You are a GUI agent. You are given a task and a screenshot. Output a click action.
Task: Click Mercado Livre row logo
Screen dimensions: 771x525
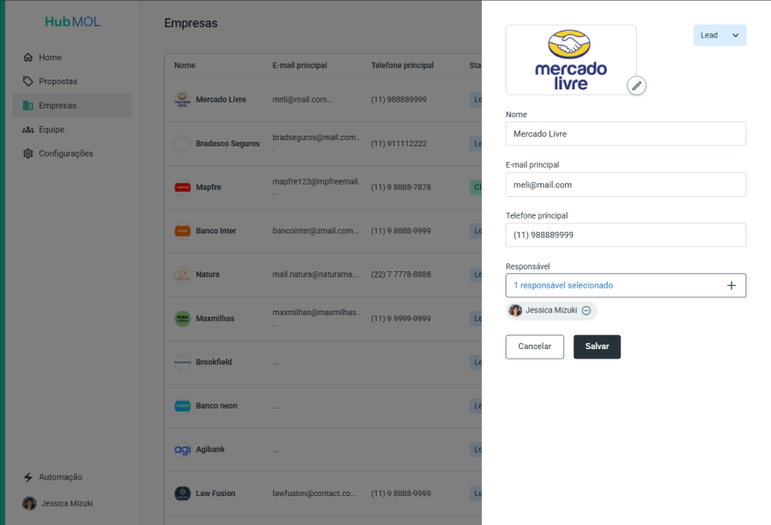coord(182,100)
